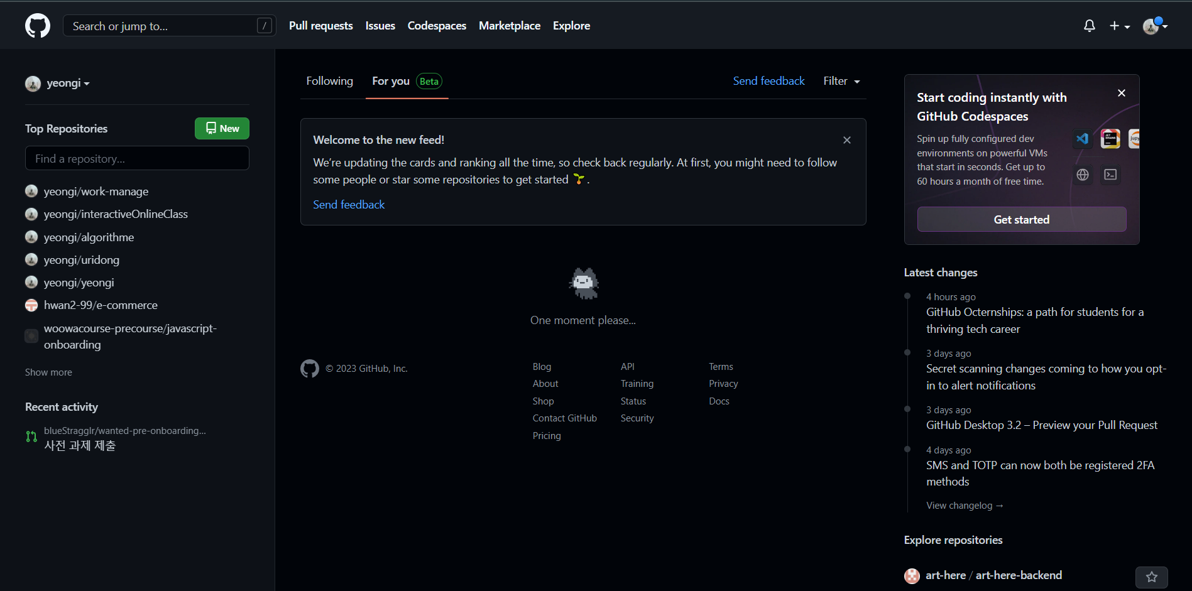Open Marketplace in the header

(x=510, y=26)
